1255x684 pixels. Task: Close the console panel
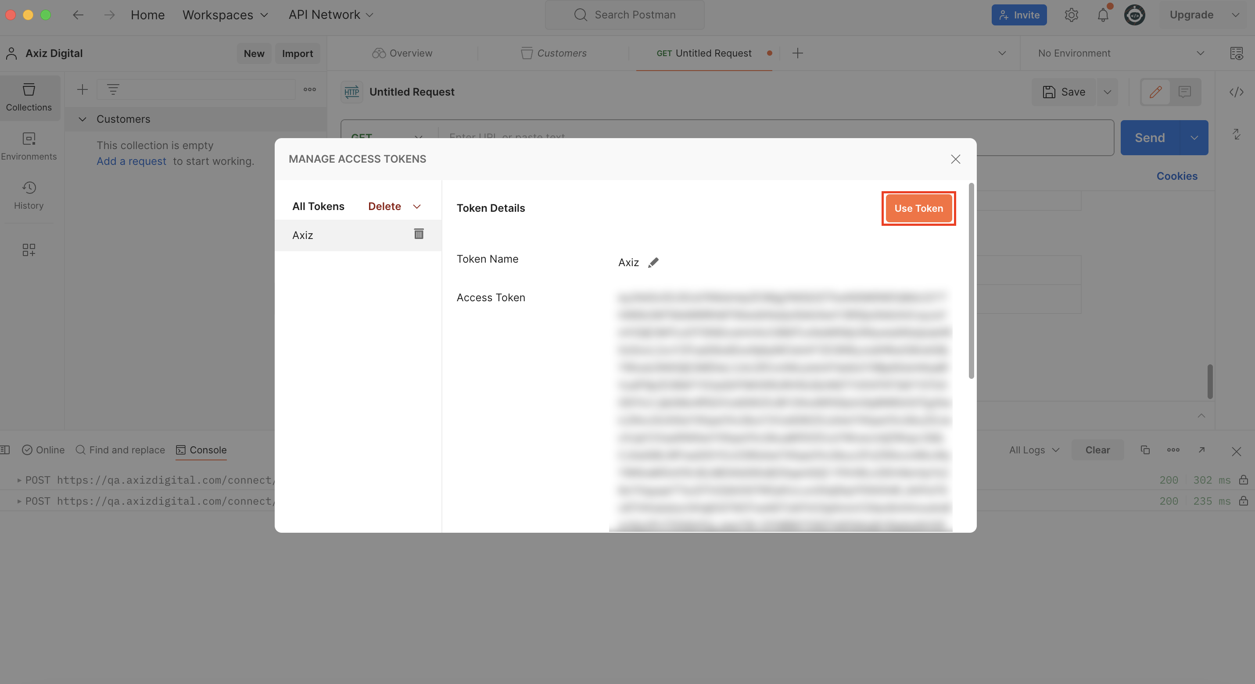click(1236, 451)
